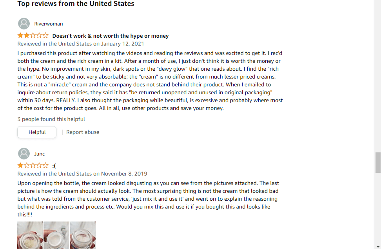The height and width of the screenshot is (249, 381).
Task: Click Junc's profile avatar icon
Action: click(x=24, y=154)
